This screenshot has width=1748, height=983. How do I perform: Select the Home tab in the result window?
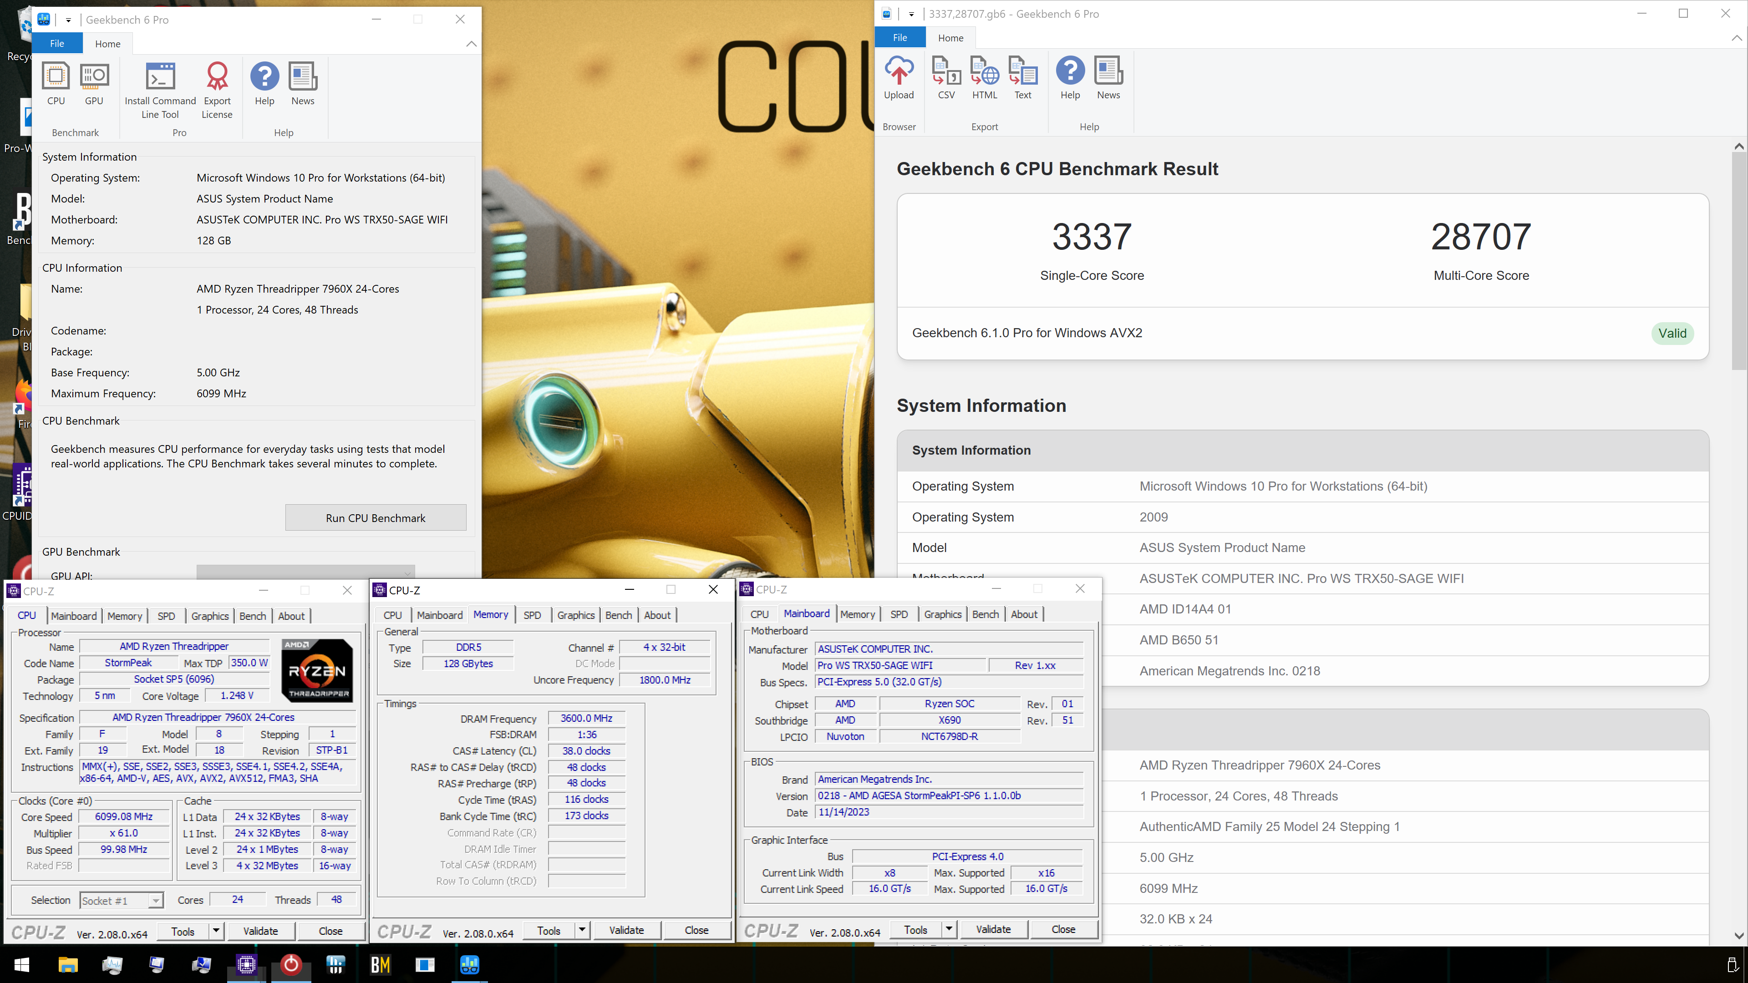click(950, 38)
